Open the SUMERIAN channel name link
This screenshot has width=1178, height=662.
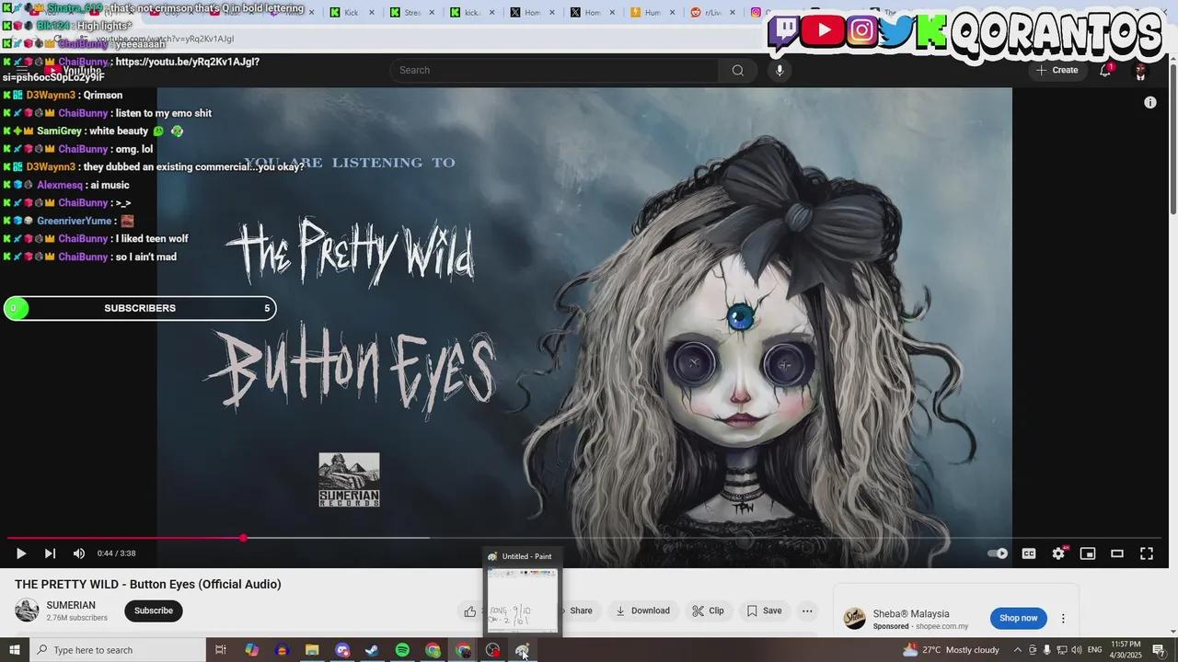coord(71,605)
